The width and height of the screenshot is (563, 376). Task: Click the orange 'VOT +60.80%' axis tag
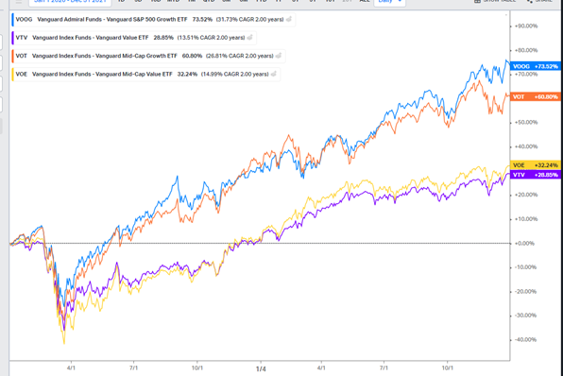536,96
